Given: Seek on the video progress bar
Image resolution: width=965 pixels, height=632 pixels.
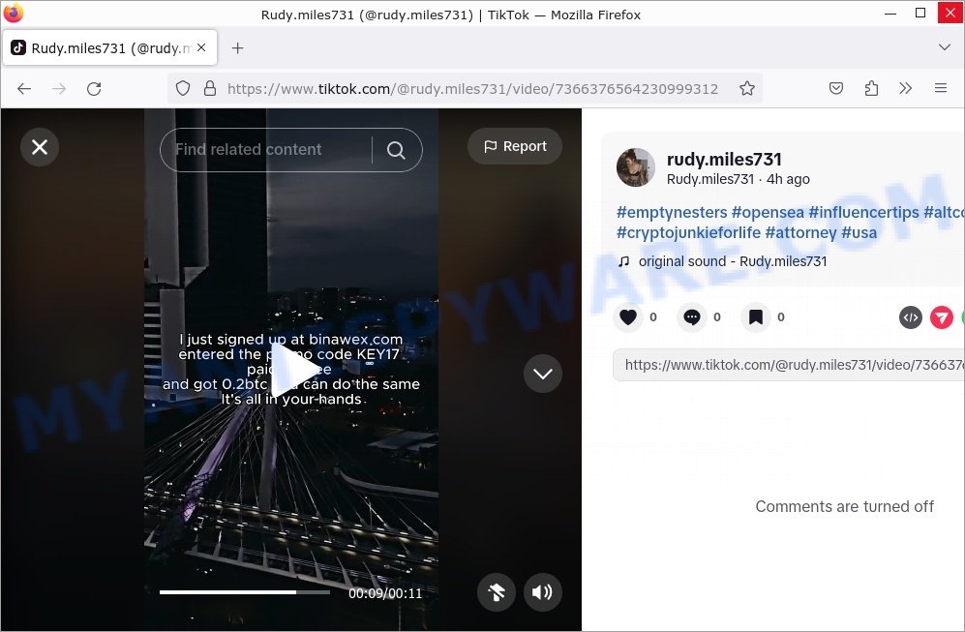Looking at the screenshot, I should (245, 592).
